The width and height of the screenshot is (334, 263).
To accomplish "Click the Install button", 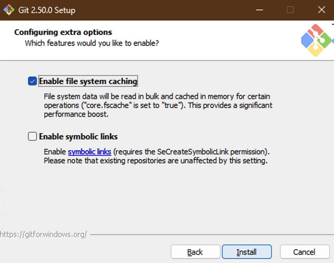I will pos(247,252).
